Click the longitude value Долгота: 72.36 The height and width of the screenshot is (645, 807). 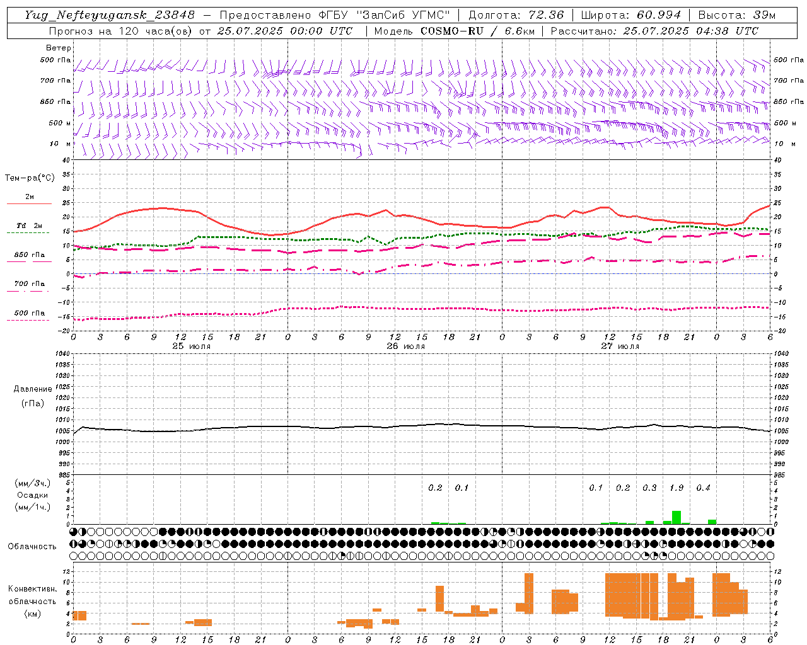516,15
